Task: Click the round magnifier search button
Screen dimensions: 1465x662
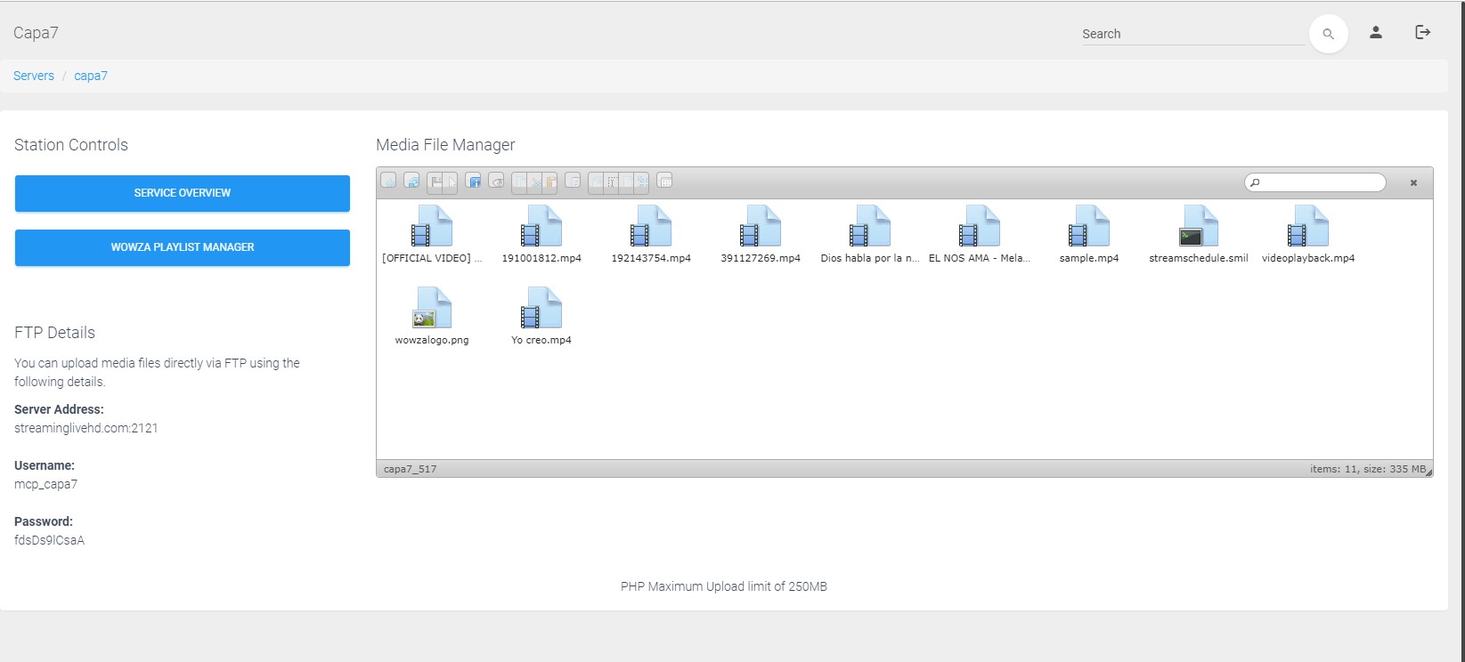Action: click(x=1328, y=34)
